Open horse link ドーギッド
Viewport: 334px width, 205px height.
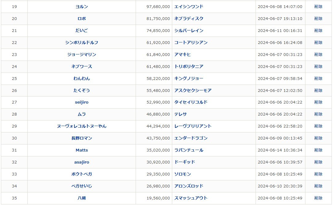[185, 162]
